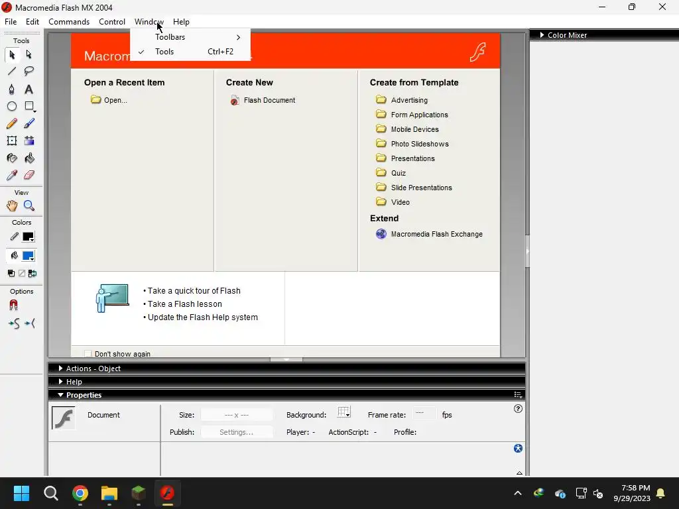Open the Advertising template folder
Viewport: 679px width, 509px height.
tap(402, 100)
